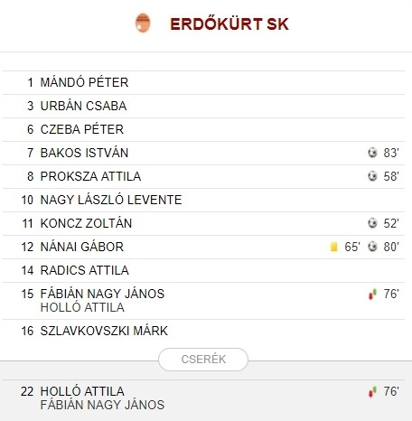Click the goal ball icon for Koncz Zoltán
The image size is (412, 421).
pyautogui.click(x=372, y=223)
